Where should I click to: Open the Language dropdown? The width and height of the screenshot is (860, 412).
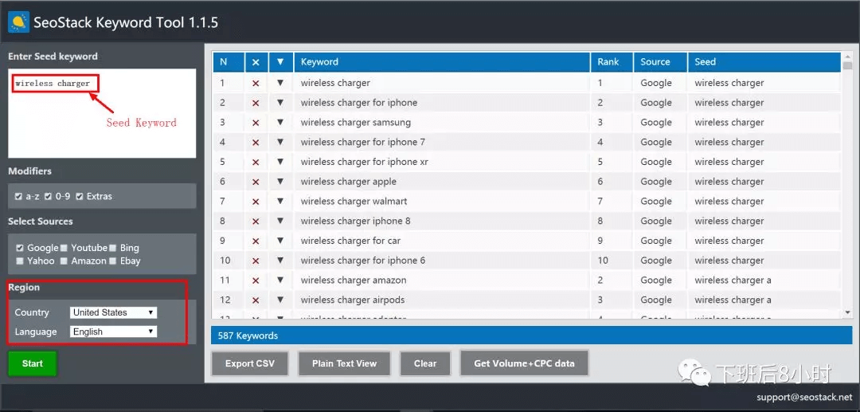[113, 332]
